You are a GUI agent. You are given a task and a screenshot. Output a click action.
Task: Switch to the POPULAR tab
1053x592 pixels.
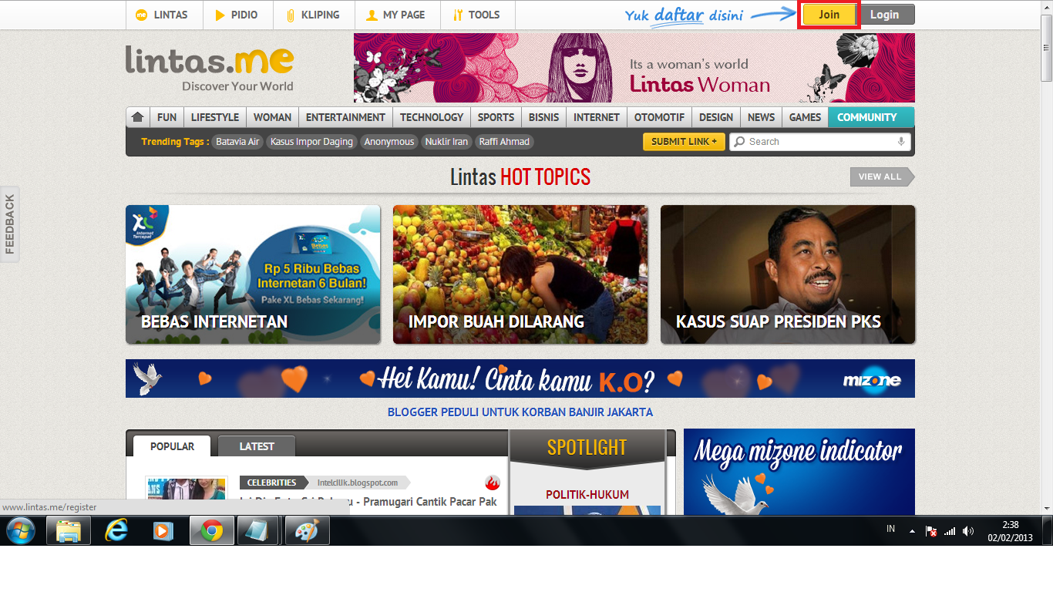point(173,446)
